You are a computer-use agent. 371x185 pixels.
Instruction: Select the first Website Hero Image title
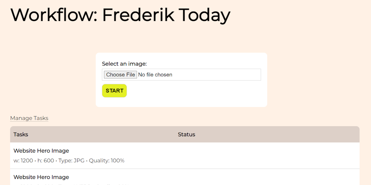pyautogui.click(x=41, y=151)
